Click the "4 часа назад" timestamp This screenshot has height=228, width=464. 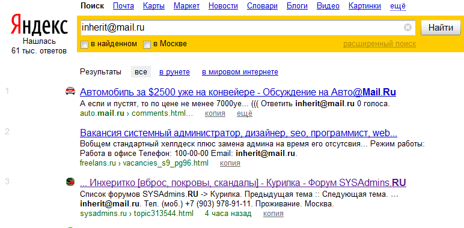tap(228, 213)
